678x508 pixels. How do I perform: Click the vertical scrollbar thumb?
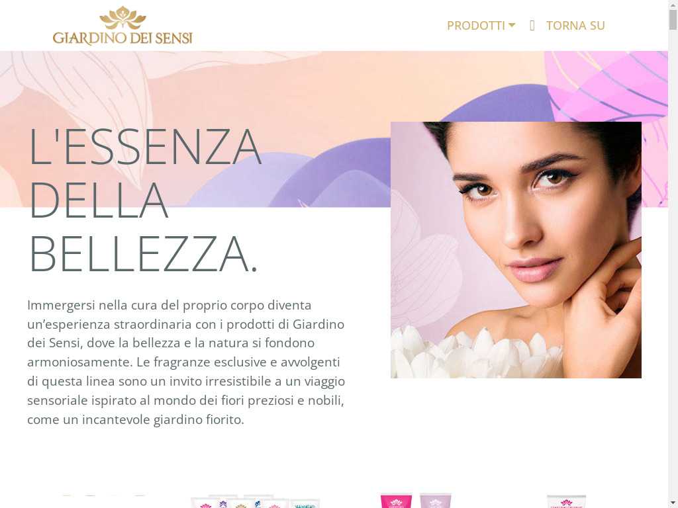673,19
